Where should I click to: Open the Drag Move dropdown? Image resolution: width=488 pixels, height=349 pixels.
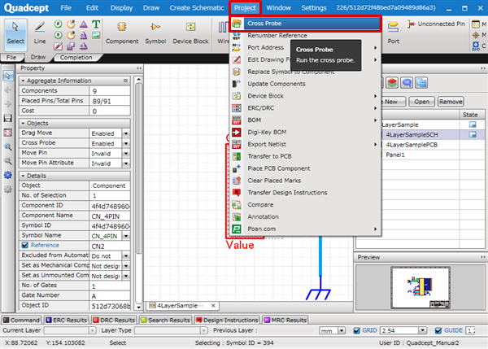[x=126, y=133]
